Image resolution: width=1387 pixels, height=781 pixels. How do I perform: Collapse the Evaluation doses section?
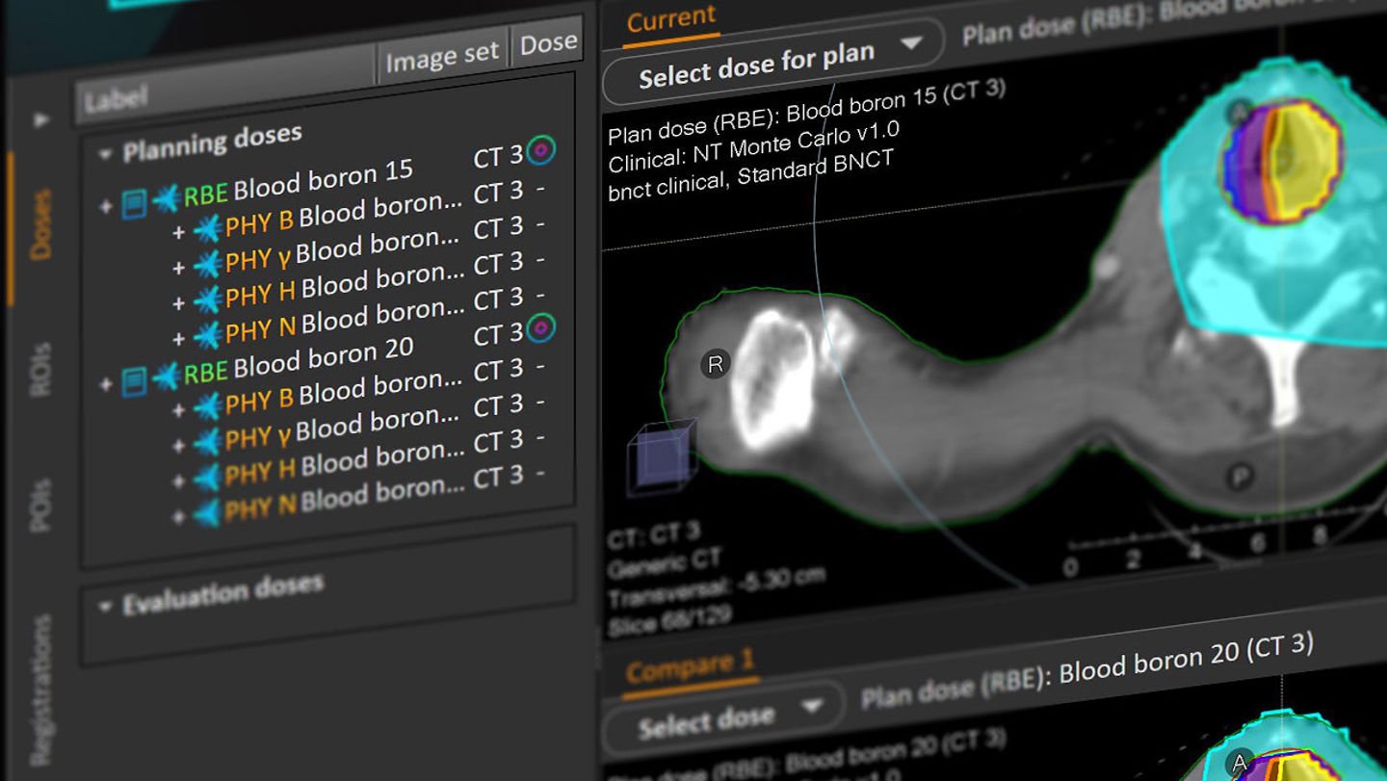tap(105, 607)
